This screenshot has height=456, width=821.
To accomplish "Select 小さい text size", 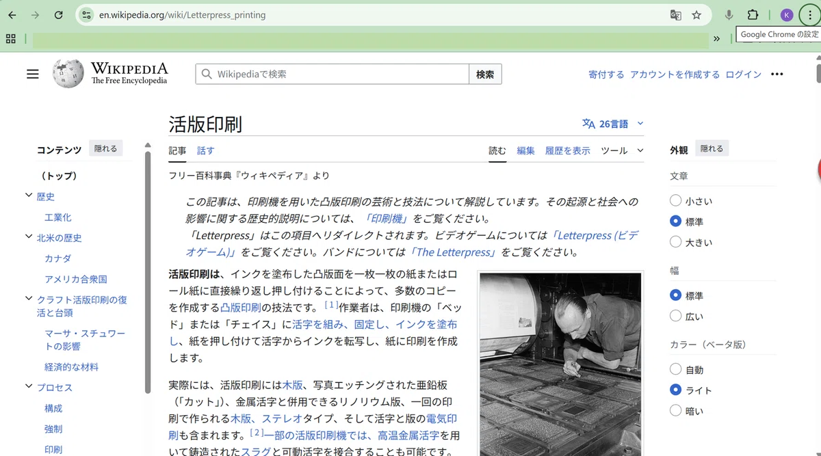I will 676,201.
